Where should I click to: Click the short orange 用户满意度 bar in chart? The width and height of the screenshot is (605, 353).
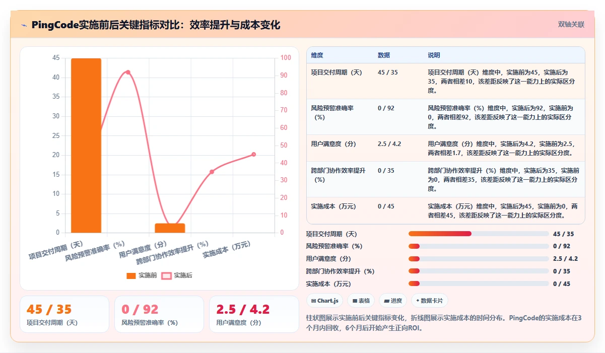170,228
